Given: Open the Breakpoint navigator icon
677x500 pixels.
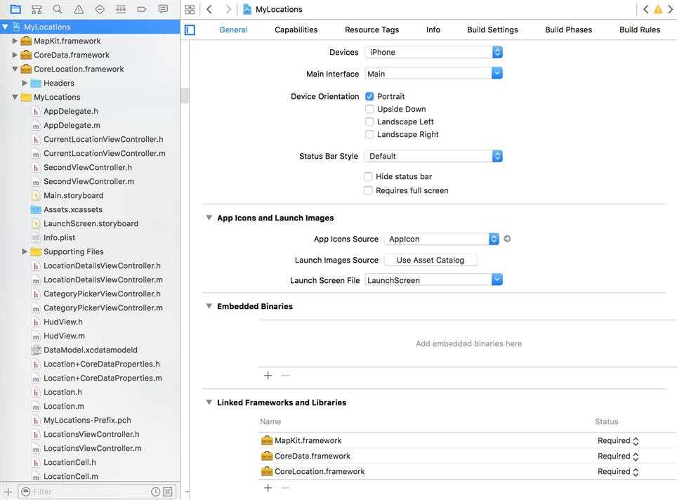Looking at the screenshot, I should [142, 9].
